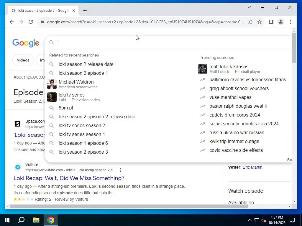Click search icon beside 6pm pt
The image size is (302, 226).
coord(51,108)
